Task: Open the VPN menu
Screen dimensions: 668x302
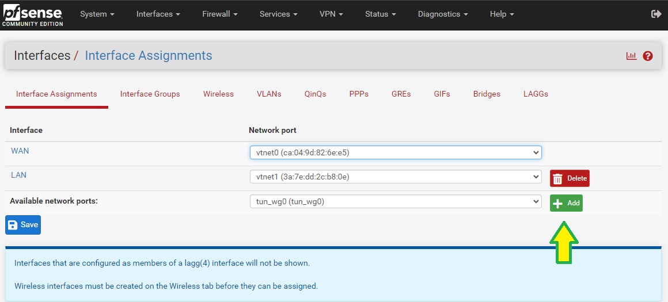Action: click(331, 14)
